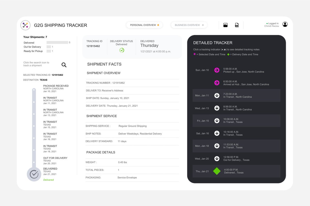Viewport: 310px width, 206px height.
Task: Open the image export icon in header
Action: coord(226,25)
